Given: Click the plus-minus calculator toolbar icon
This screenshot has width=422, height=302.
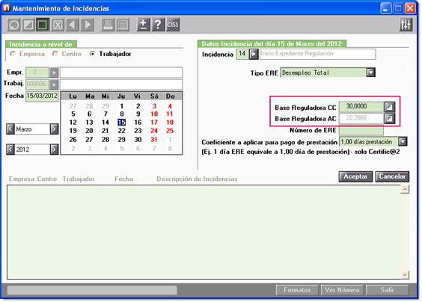Looking at the screenshot, I should (144, 25).
